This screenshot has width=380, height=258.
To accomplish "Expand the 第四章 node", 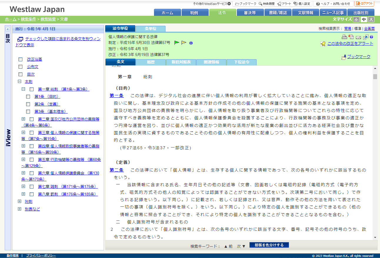I will (24, 146).
